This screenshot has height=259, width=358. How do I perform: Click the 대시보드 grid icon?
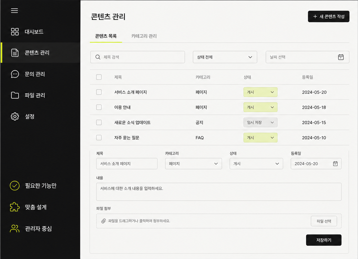pos(15,32)
